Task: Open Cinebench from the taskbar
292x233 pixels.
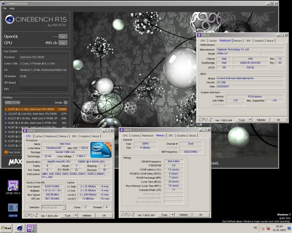Action: pos(20,228)
